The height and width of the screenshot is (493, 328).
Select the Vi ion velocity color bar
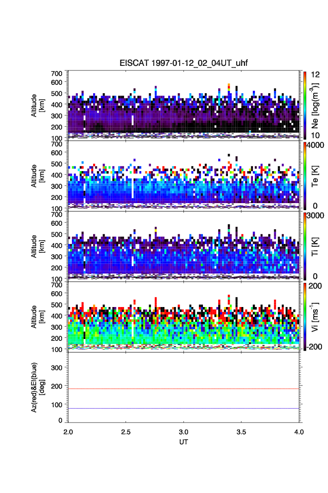[x=304, y=317]
